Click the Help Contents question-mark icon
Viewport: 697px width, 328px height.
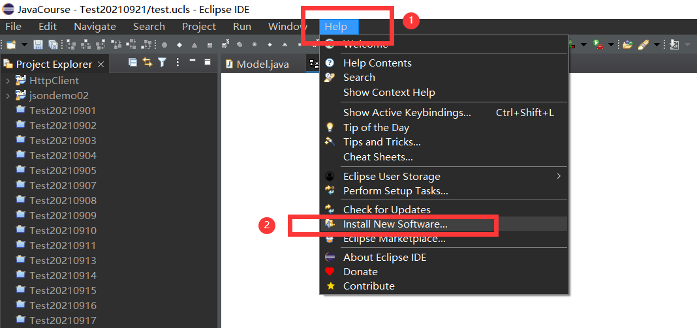[x=330, y=63]
